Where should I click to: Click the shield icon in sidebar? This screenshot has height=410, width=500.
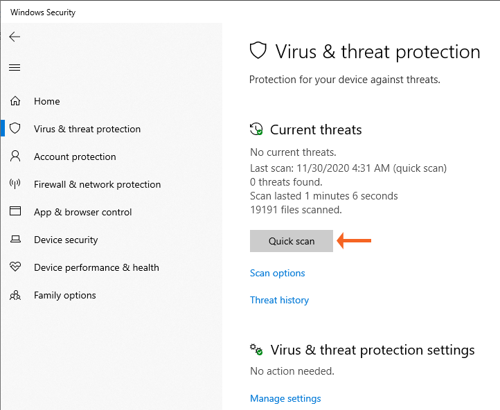(15, 129)
